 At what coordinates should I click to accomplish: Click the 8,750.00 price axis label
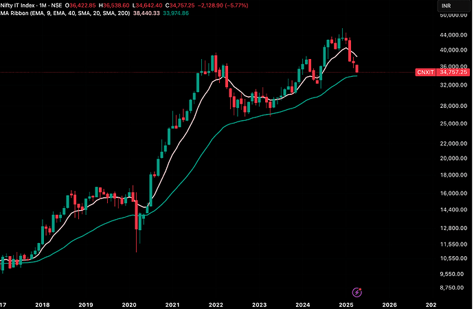pos(451,288)
